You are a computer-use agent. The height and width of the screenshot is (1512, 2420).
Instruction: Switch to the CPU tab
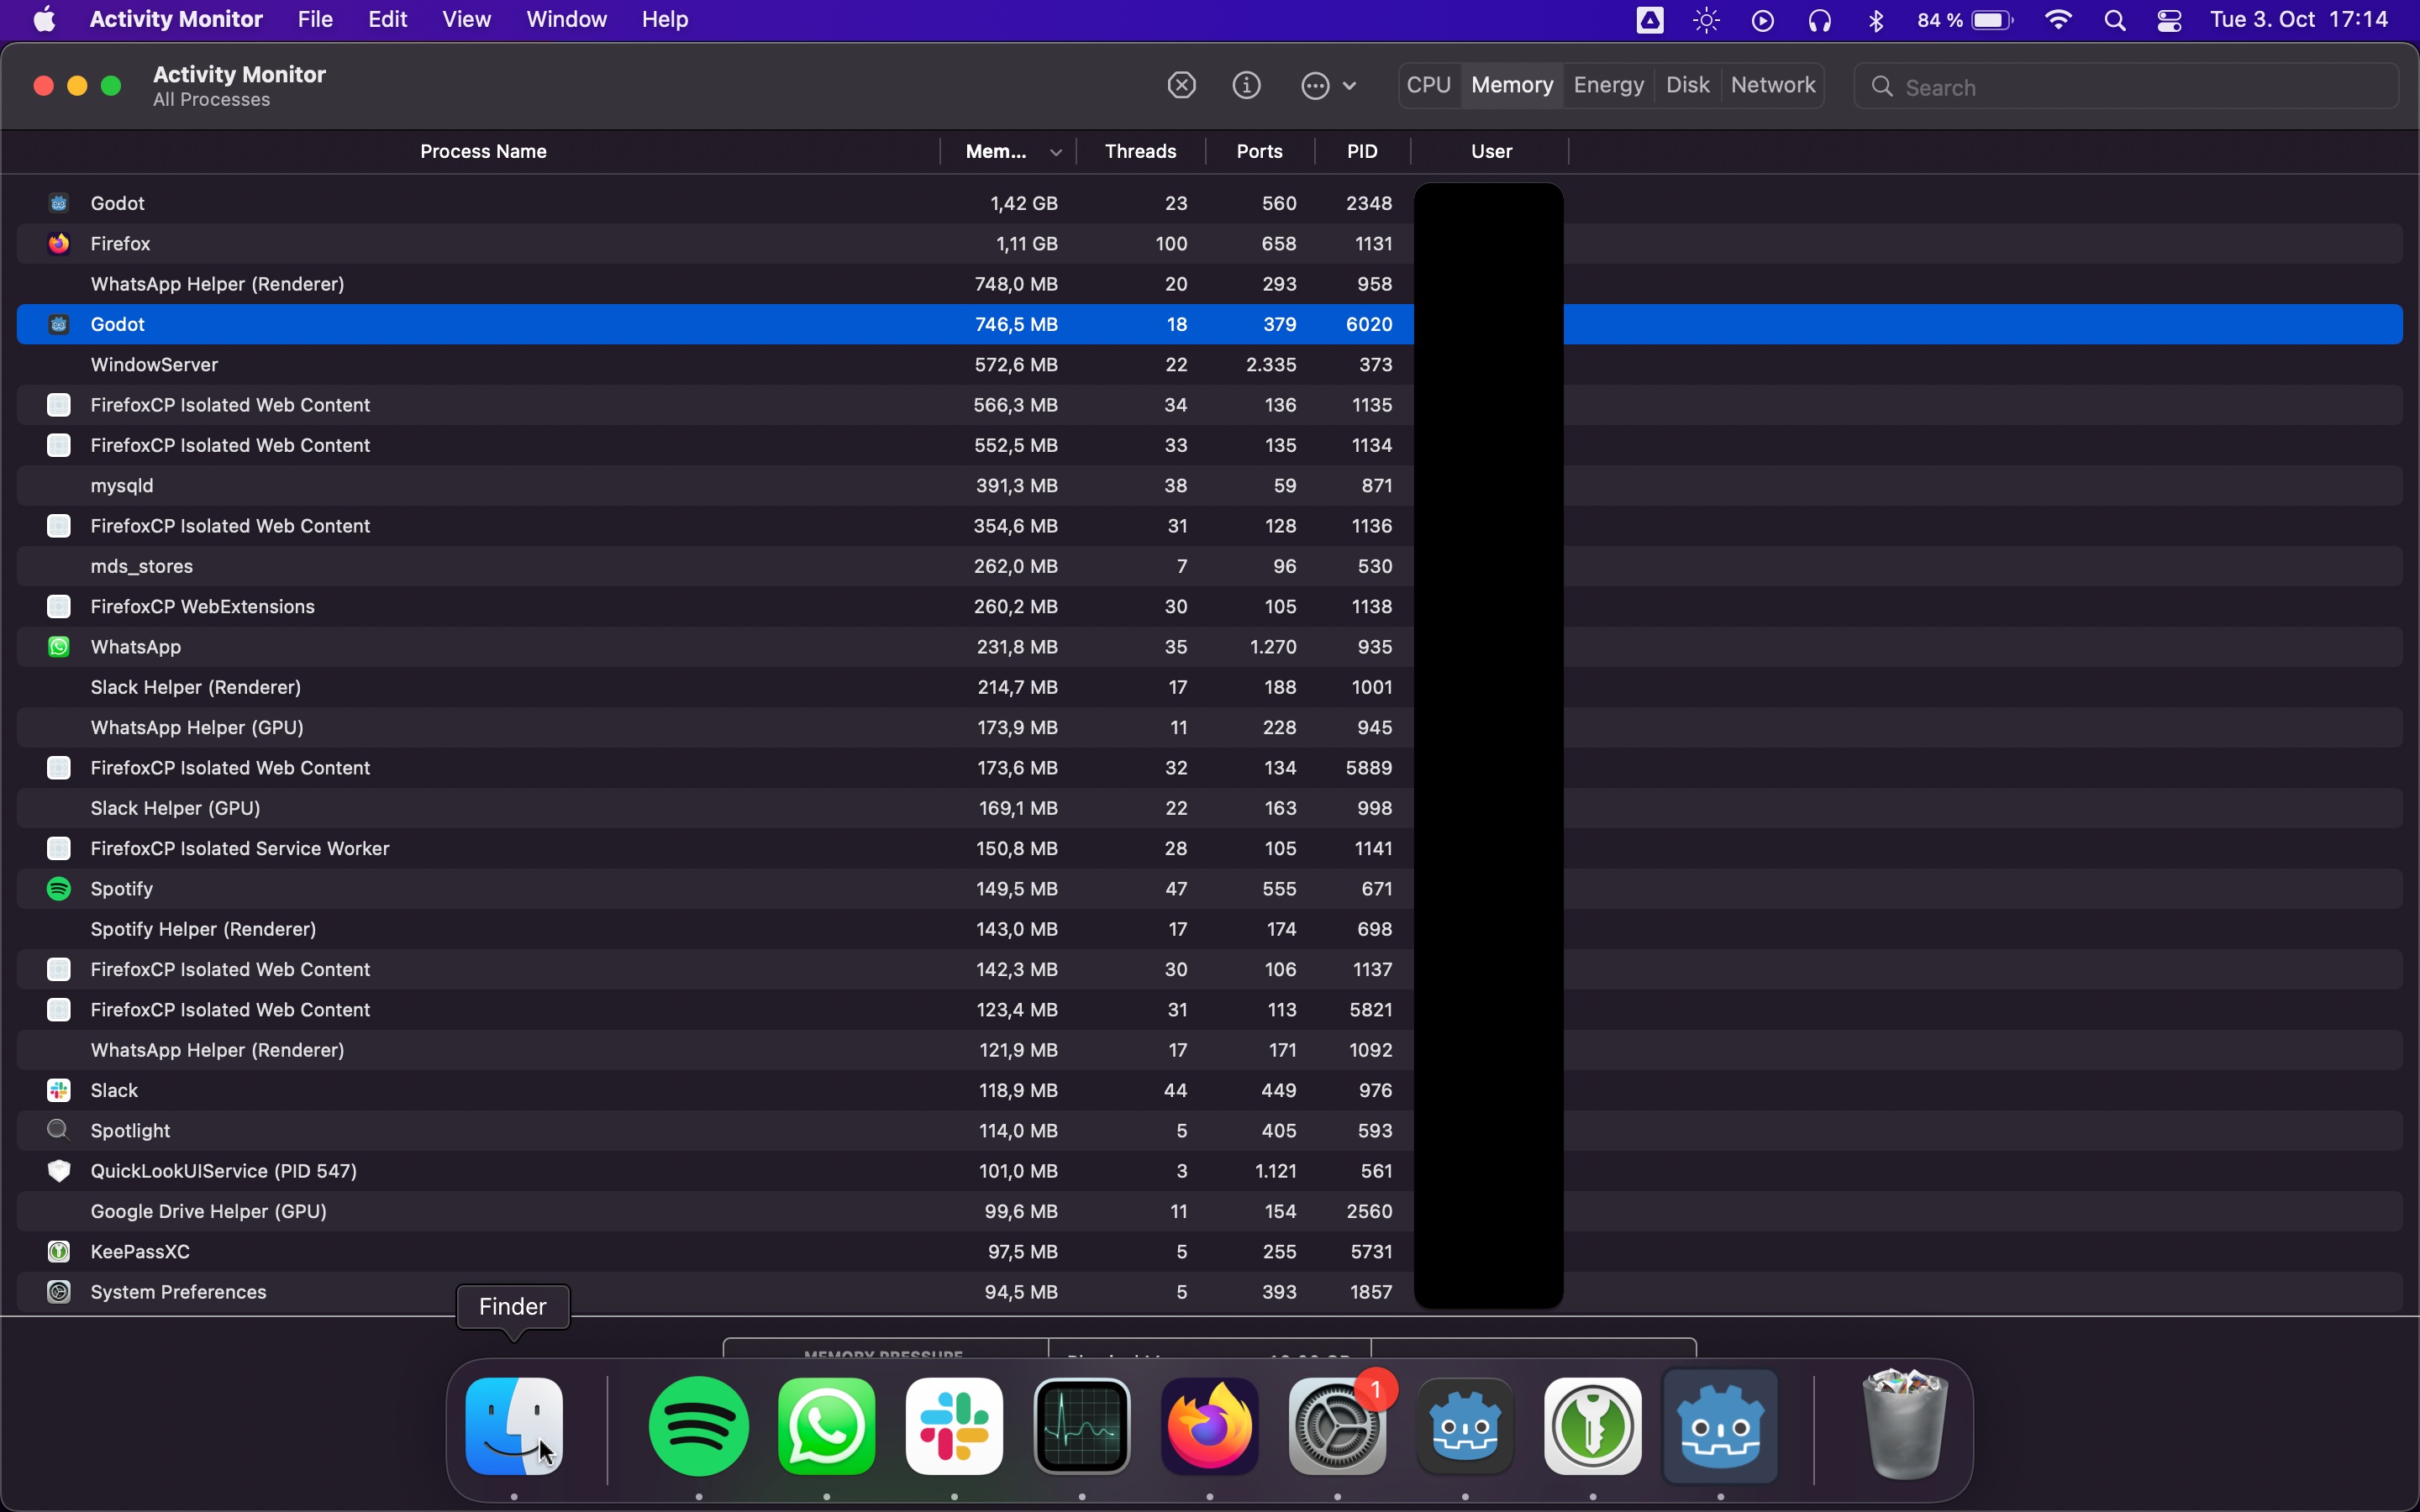tap(1428, 86)
